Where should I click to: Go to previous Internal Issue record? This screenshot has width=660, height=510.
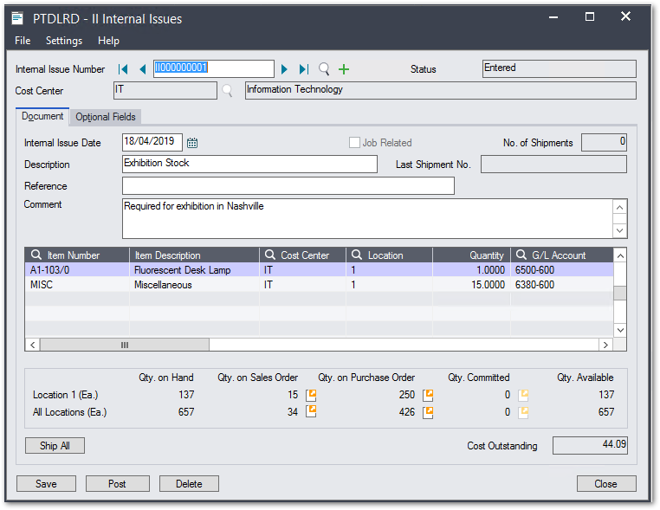pos(143,69)
